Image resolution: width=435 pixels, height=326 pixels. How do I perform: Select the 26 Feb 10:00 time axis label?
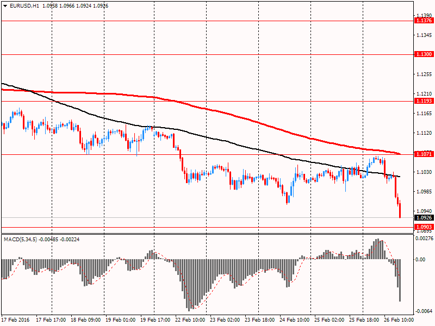pyautogui.click(x=399, y=319)
